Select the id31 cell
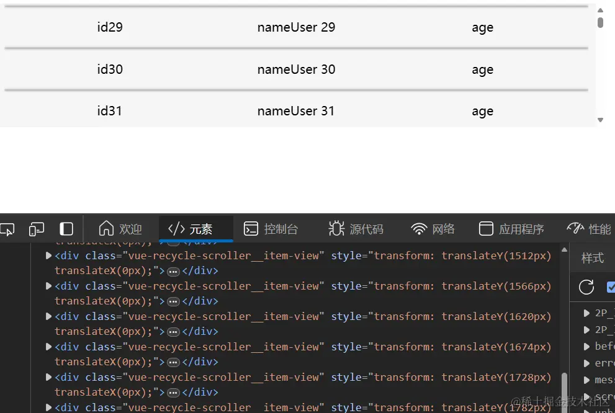The width and height of the screenshot is (615, 413). [109, 111]
